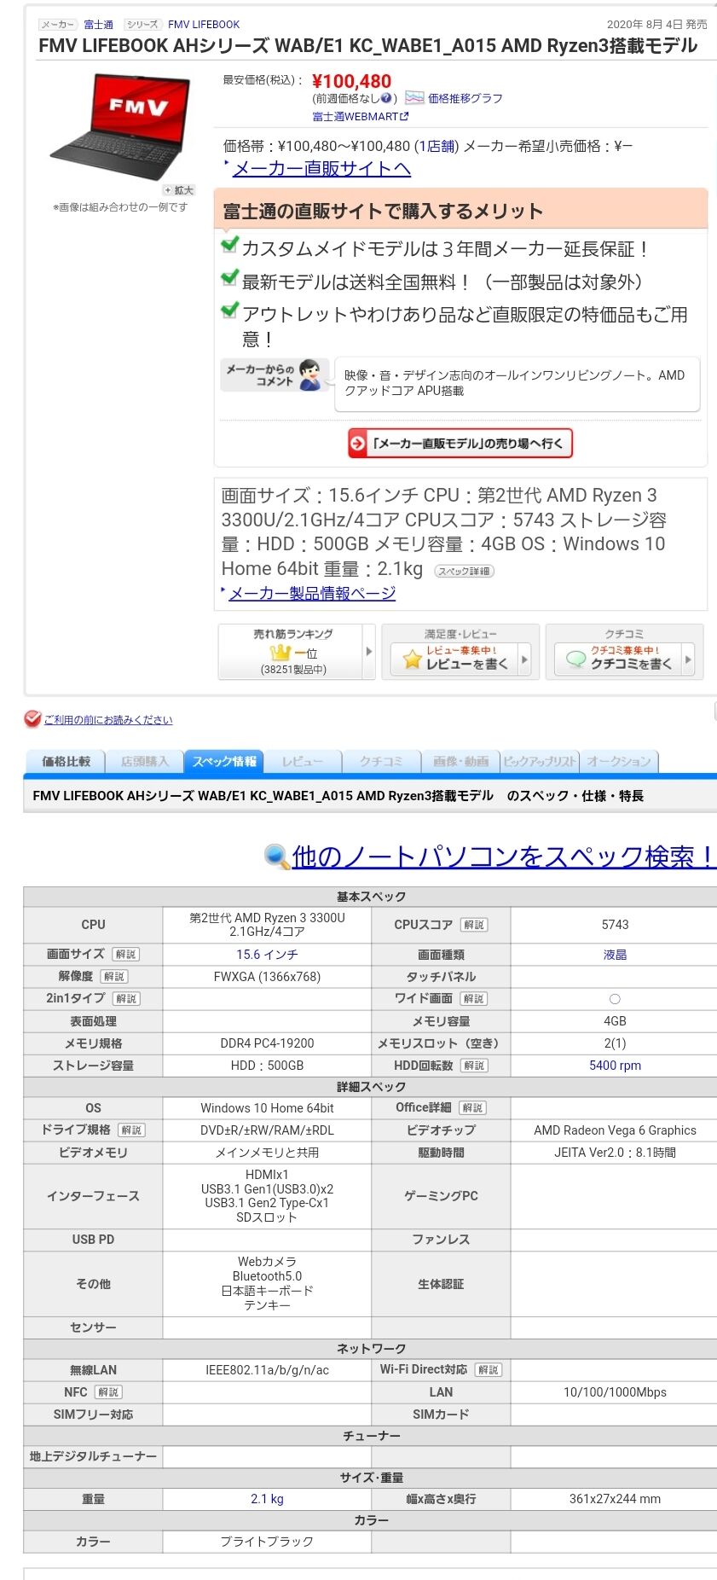Screen dimensions: 717x1580
Task: Open the レビュー tab
Action: pyautogui.click(x=303, y=761)
